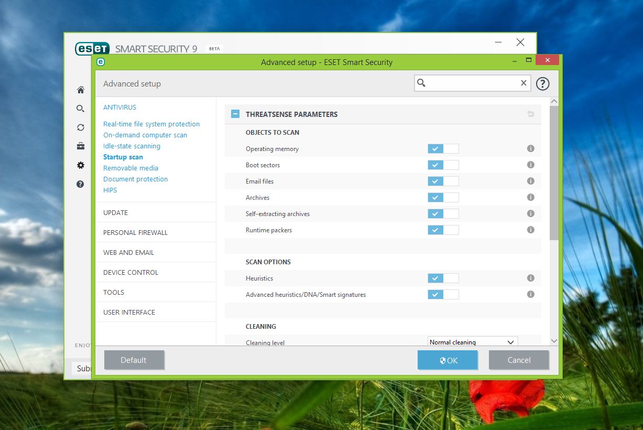Show info for Advanced heuristics/DNA/Smart signatures
The width and height of the screenshot is (643, 430).
(x=530, y=294)
